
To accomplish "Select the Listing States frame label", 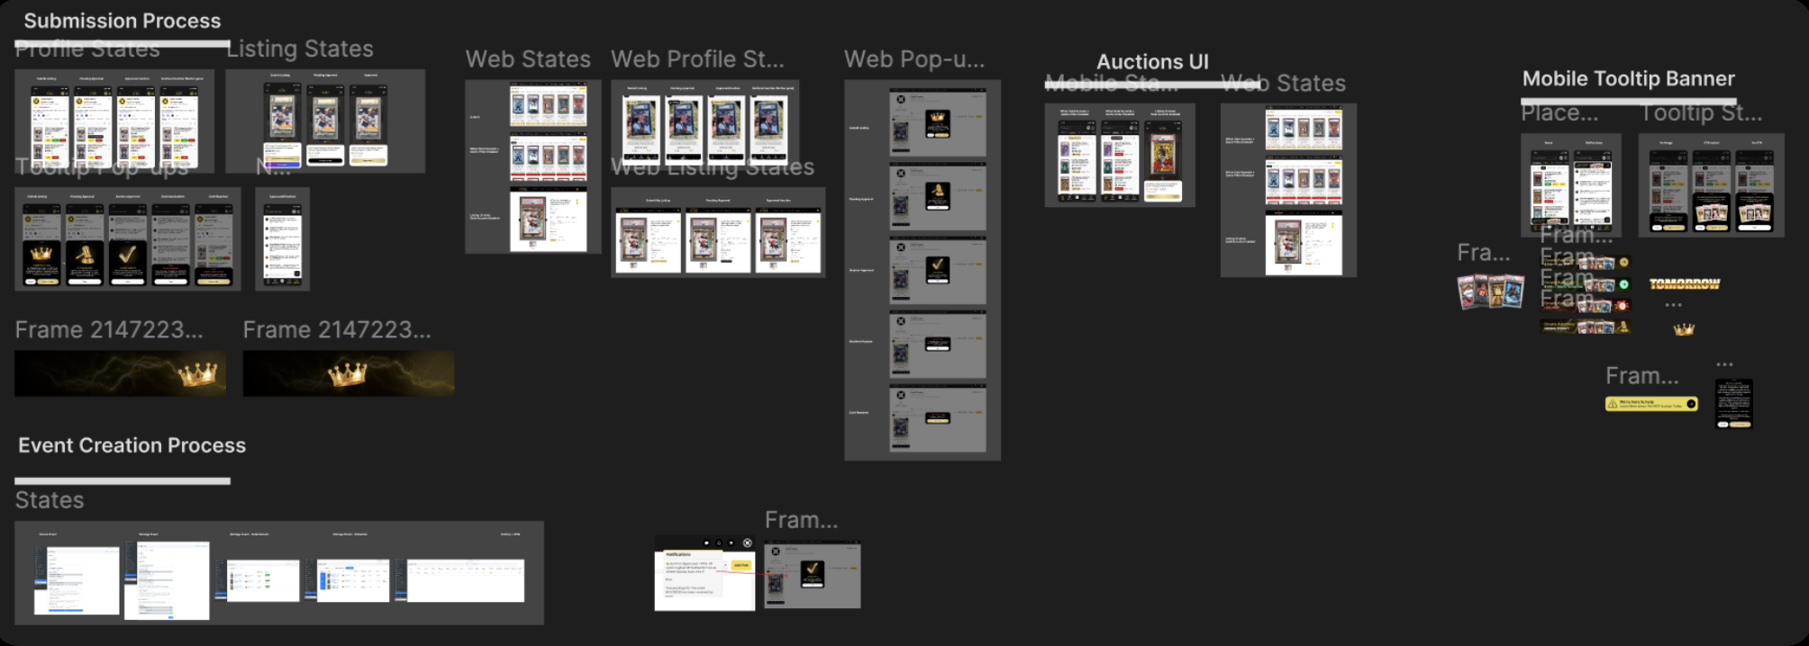I will (300, 49).
